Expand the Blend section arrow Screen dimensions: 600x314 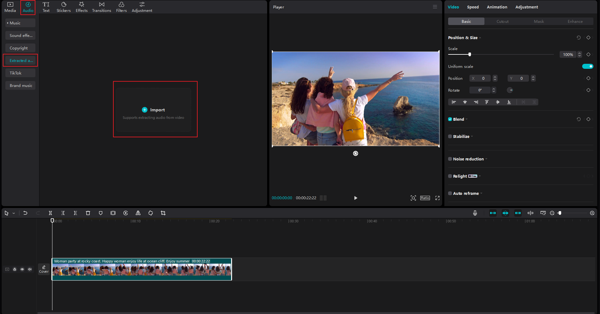(467, 119)
